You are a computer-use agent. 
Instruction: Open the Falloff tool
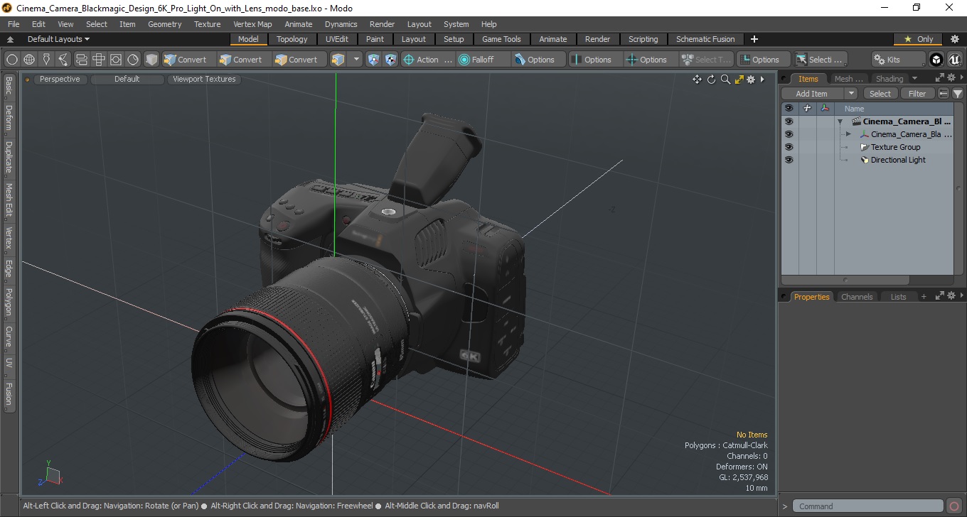tap(483, 60)
